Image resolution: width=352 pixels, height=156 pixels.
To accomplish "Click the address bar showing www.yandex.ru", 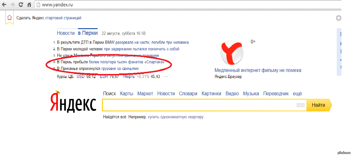I will click(x=187, y=5).
